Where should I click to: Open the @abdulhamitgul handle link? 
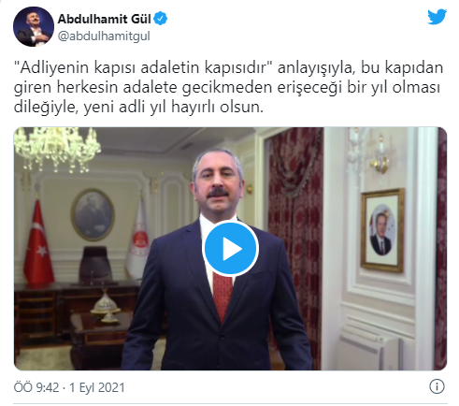click(x=104, y=36)
